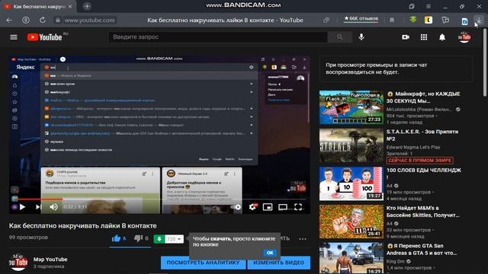This screenshot has height=274, width=488.
Task: Go back with the browser back arrow
Action: pos(9,21)
